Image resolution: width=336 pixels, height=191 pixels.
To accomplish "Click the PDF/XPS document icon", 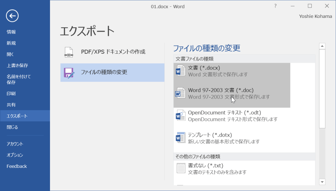I will (69, 52).
